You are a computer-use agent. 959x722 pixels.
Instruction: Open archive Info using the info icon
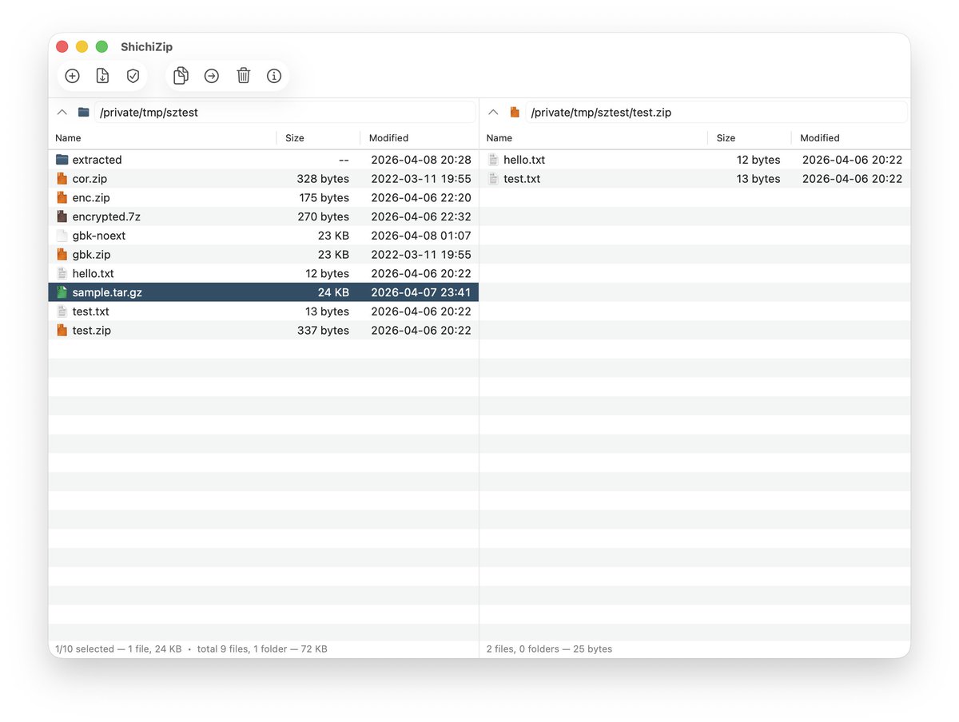tap(274, 75)
